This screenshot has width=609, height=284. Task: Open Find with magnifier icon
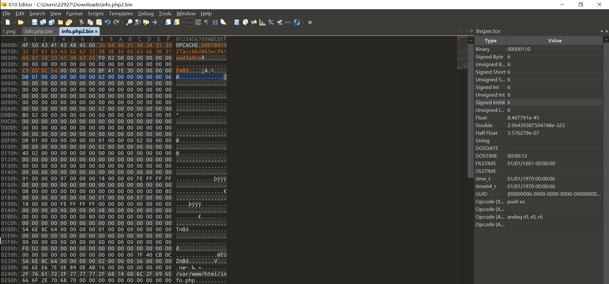pos(129,22)
